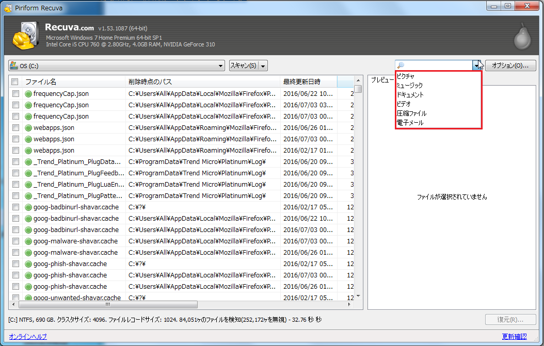The height and width of the screenshot is (346, 544).
Task: Click the horizontal scroll-right arrow
Action: 349,304
